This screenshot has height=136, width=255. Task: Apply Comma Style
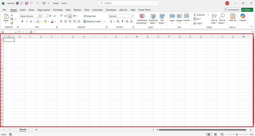pos(122,21)
